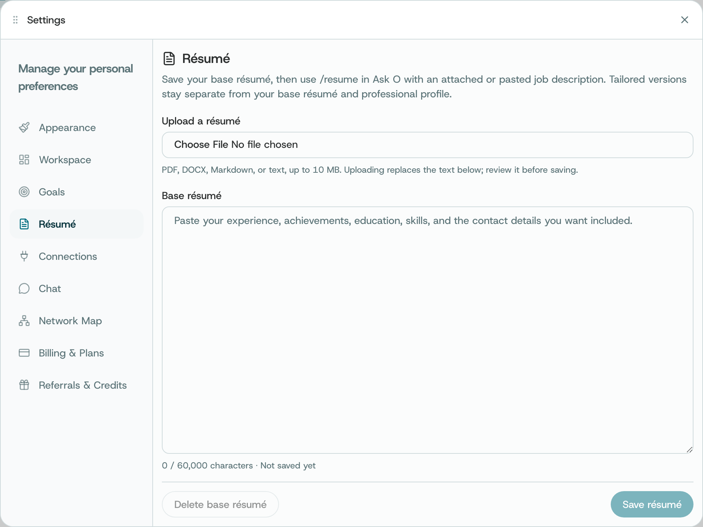Click the Choose File upload control
This screenshot has width=703, height=527.
[x=427, y=145]
